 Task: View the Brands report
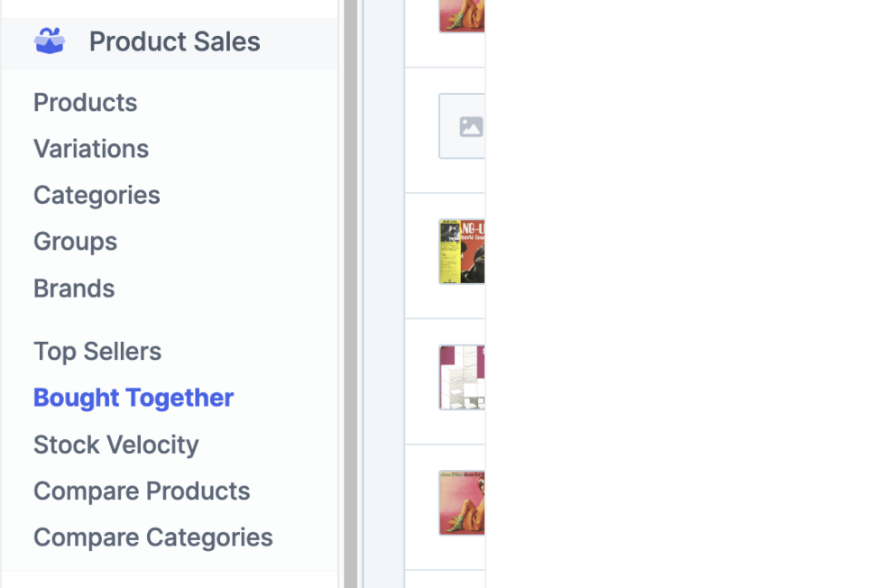tap(73, 289)
